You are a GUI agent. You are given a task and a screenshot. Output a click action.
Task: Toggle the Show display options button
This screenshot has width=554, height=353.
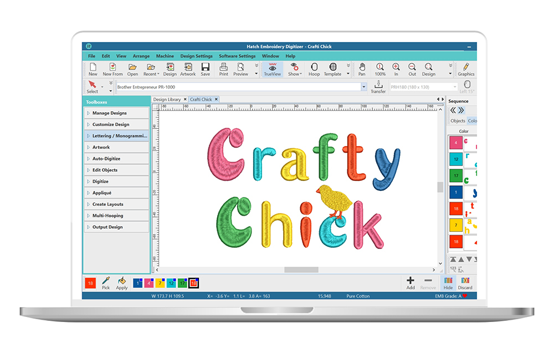tap(294, 69)
